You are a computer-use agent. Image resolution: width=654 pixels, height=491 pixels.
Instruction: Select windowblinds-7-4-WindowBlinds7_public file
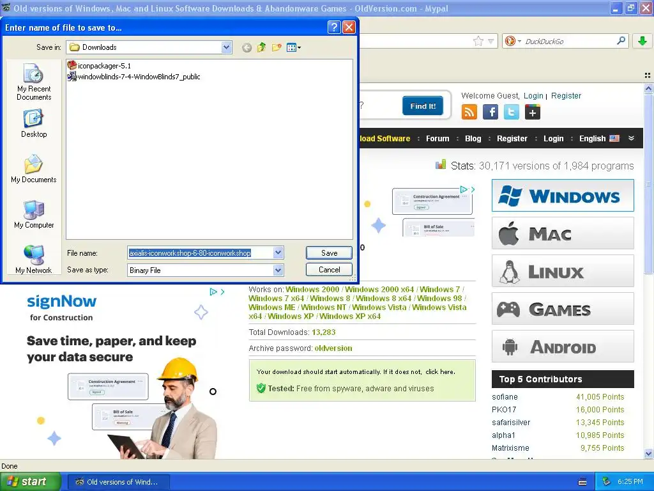point(134,77)
